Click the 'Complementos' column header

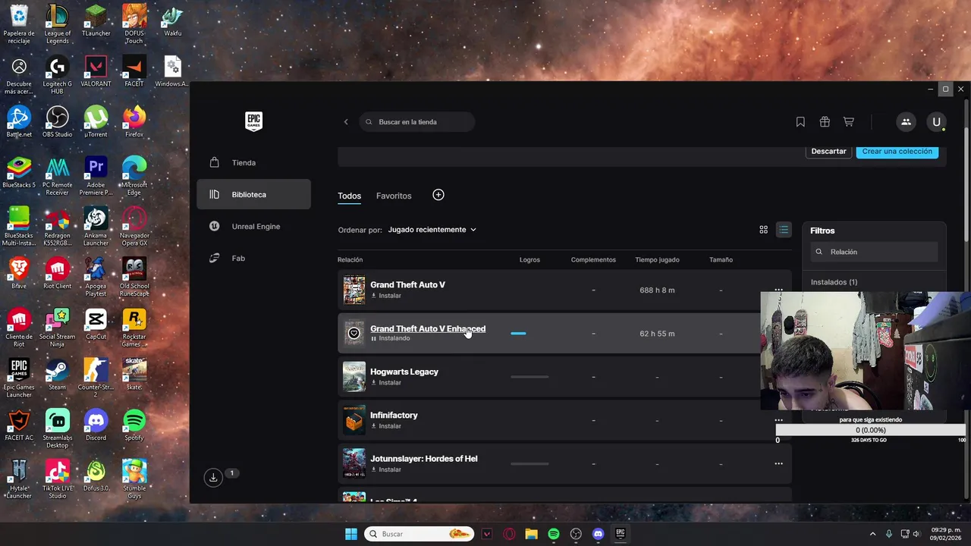[593, 260]
